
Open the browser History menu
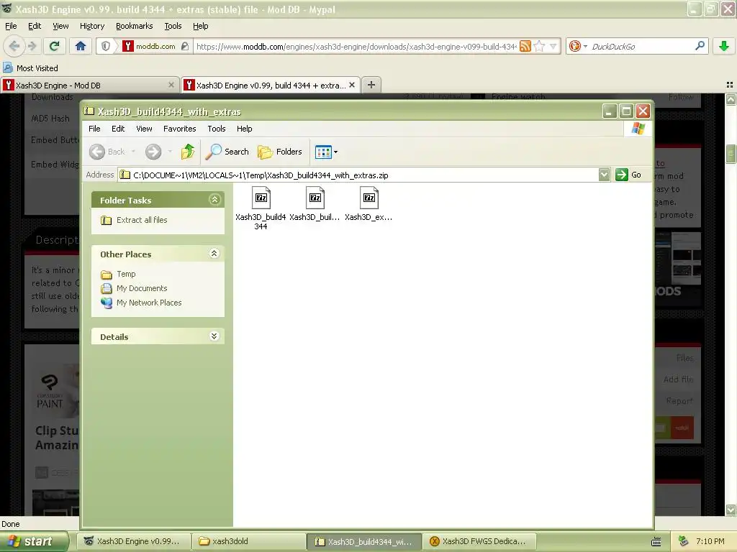coord(91,26)
